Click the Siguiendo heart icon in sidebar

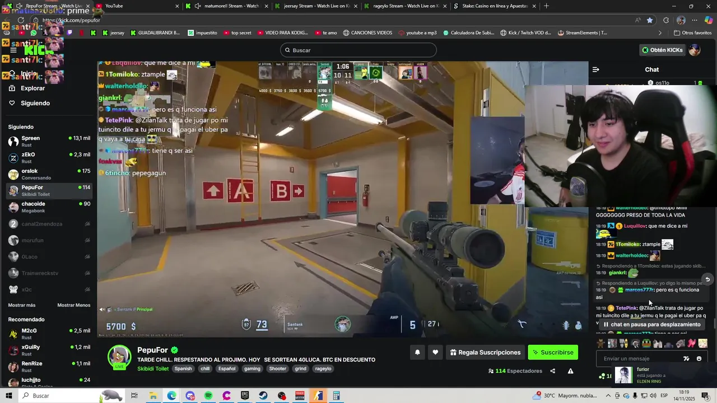(x=12, y=103)
